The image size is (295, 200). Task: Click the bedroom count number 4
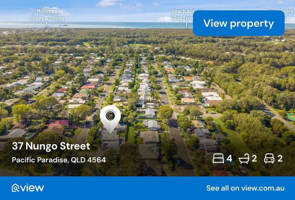pyautogui.click(x=229, y=159)
